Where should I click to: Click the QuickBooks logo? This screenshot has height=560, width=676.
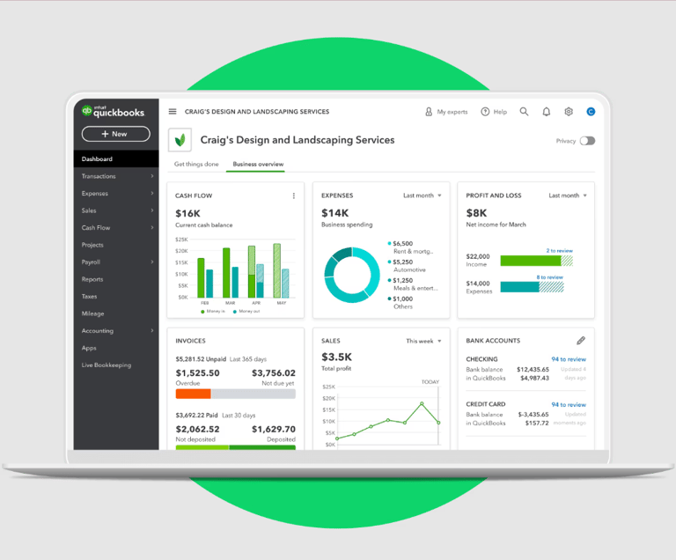[113, 111]
